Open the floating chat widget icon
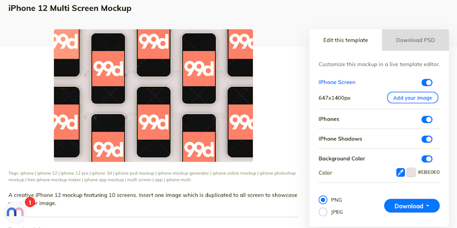Screen dimensions: 457x228 tap(15, 212)
